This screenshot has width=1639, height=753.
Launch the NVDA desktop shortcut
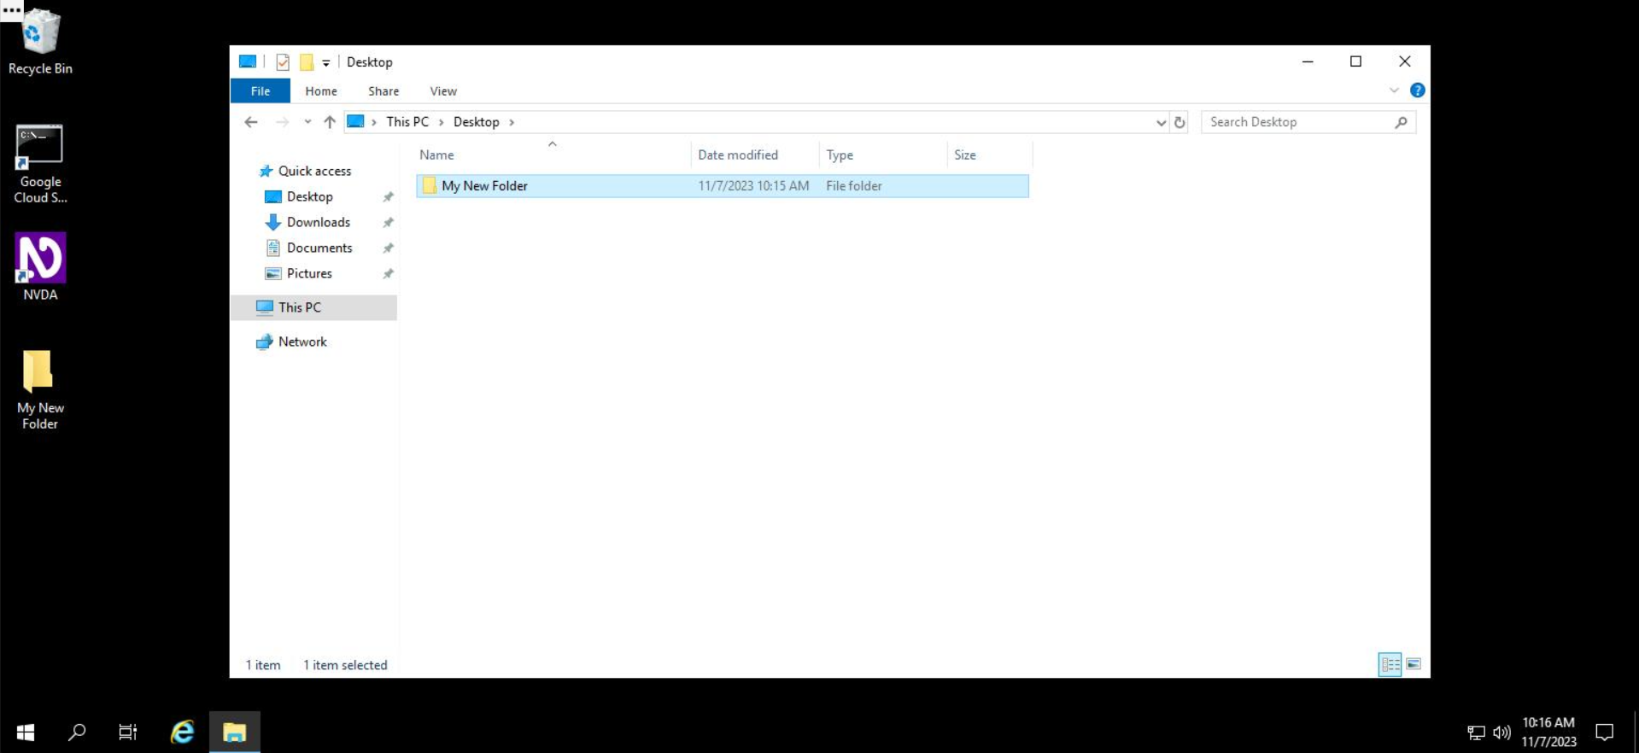click(x=40, y=267)
